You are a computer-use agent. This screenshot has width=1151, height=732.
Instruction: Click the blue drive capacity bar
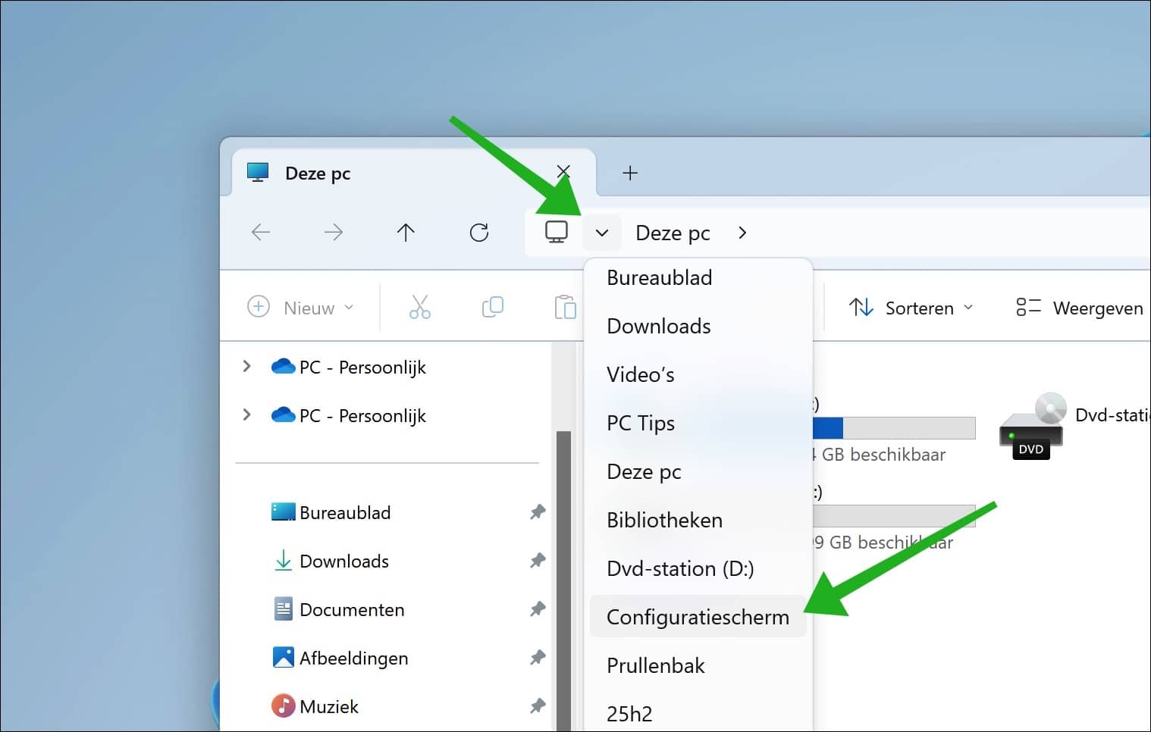[x=826, y=428]
